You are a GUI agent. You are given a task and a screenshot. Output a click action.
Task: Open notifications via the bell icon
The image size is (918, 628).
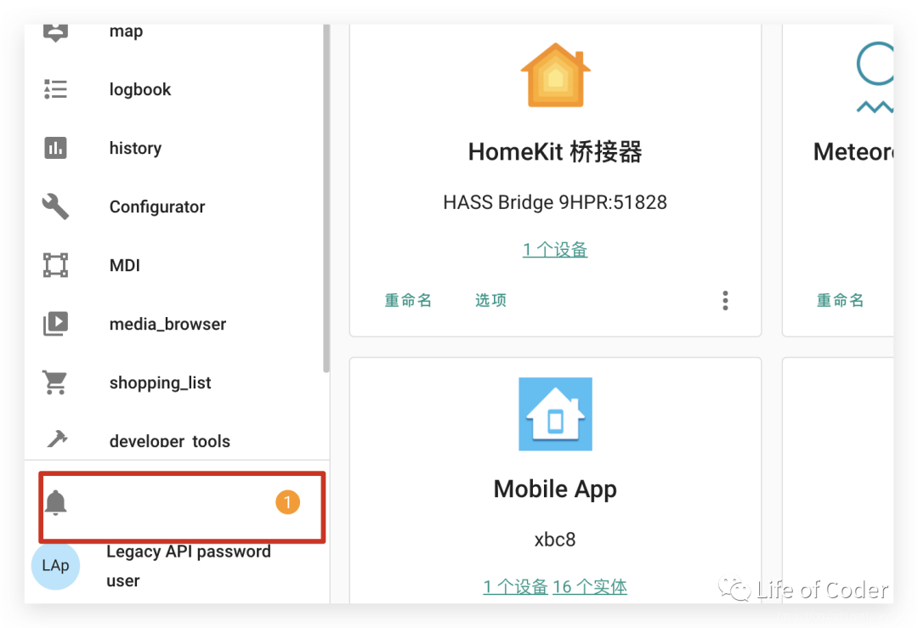pos(55,502)
